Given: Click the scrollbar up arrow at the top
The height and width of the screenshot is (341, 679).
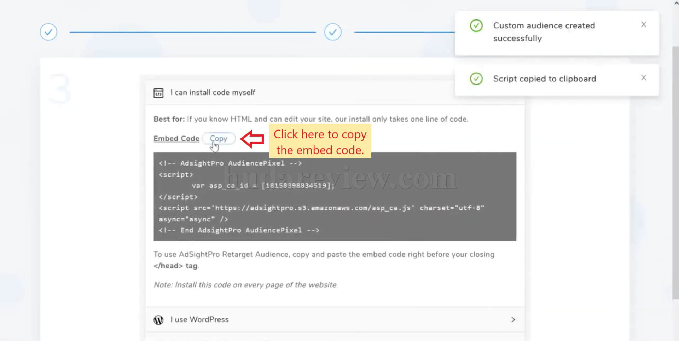Looking at the screenshot, I should 675,3.
